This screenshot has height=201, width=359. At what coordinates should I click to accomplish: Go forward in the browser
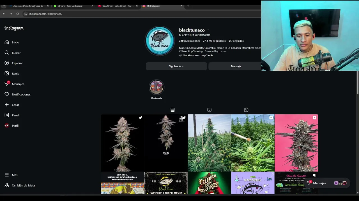11,14
